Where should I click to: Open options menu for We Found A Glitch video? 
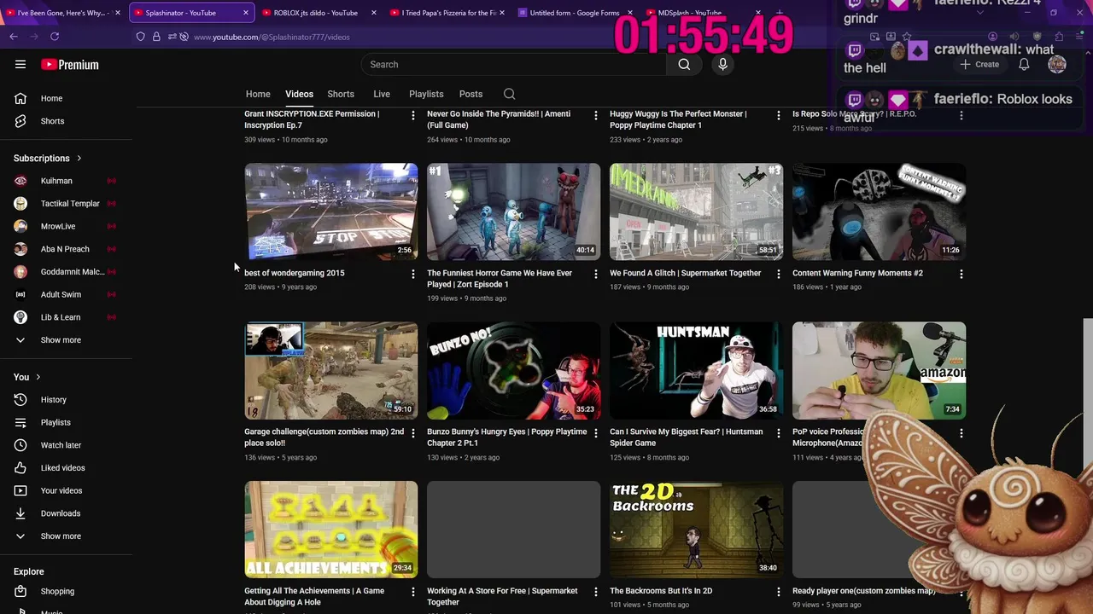tap(778, 274)
